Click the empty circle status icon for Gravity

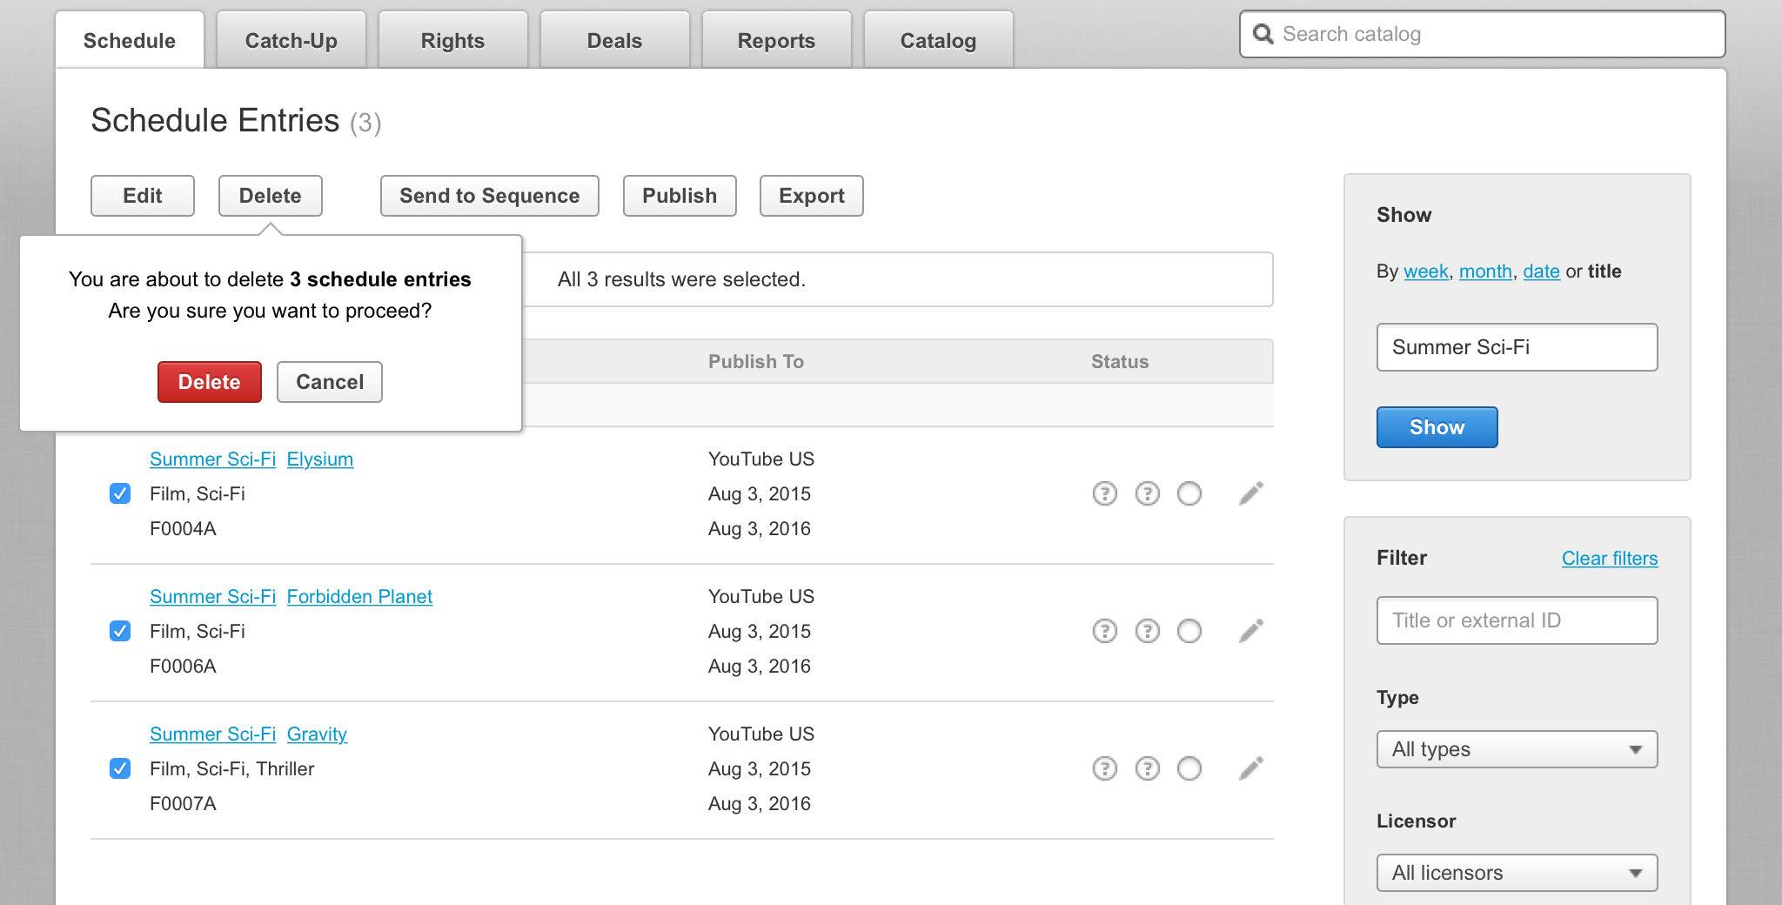pyautogui.click(x=1189, y=768)
